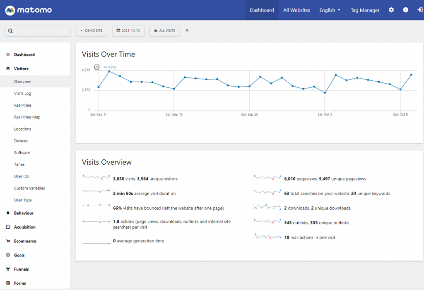The height and width of the screenshot is (290, 424).
Task: Open the English language dropdown
Action: (x=330, y=10)
